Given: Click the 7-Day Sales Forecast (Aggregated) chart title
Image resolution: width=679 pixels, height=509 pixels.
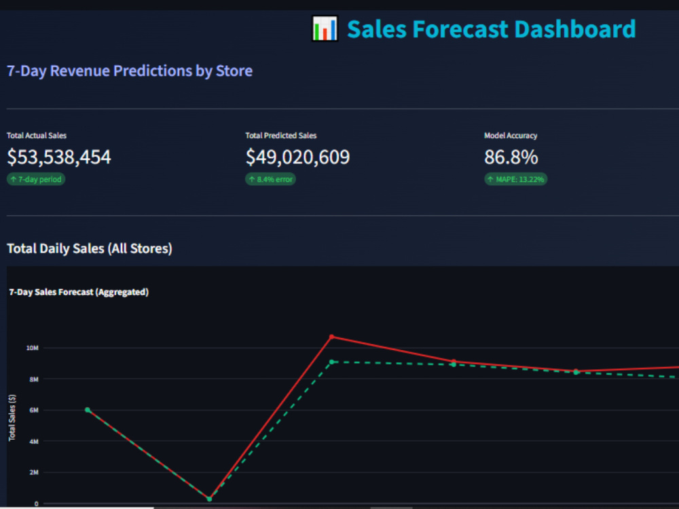Looking at the screenshot, I should coord(79,292).
